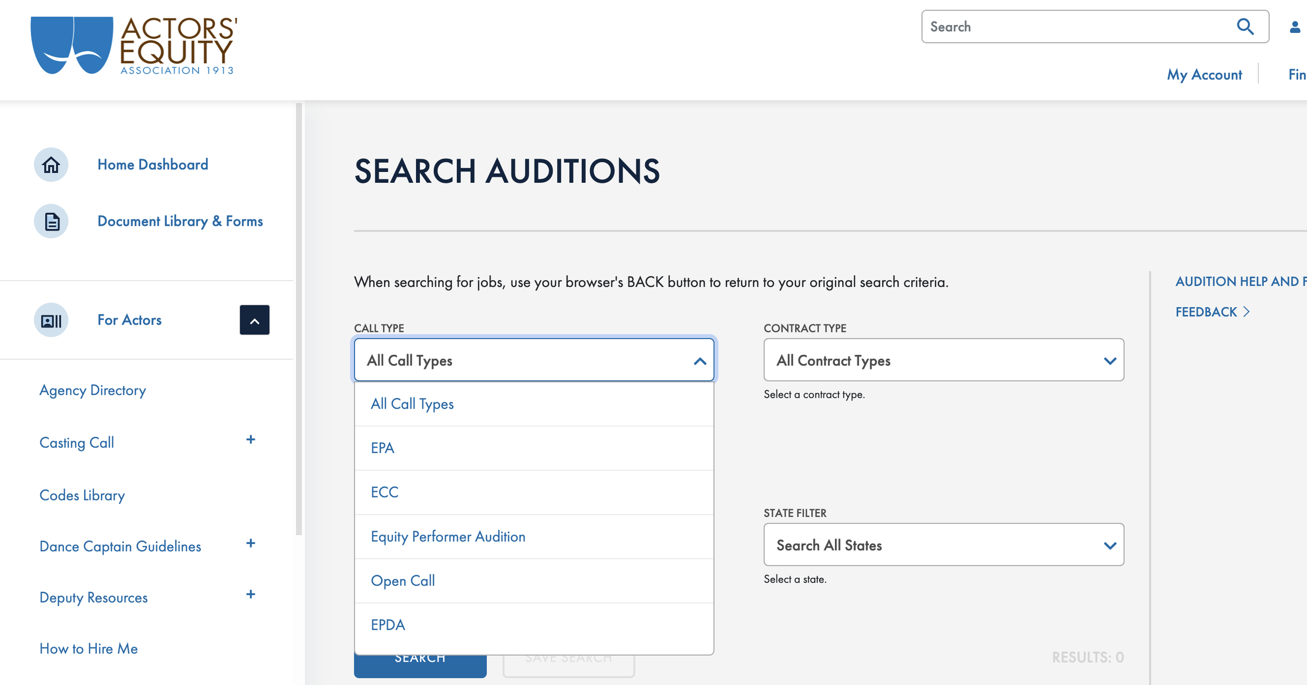
Task: Click the FEEDBACK arrow icon
Action: tap(1247, 311)
